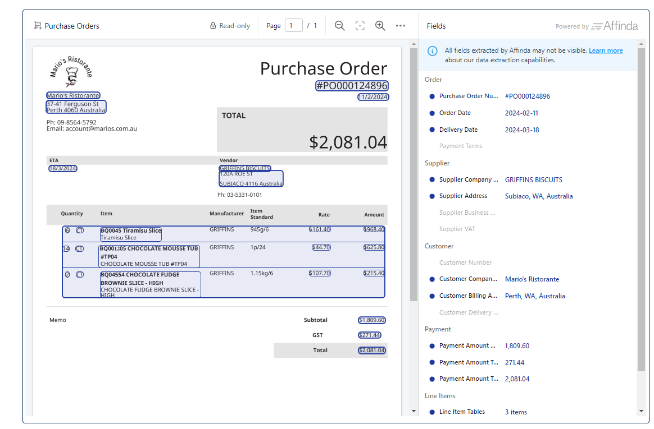Image resolution: width=654 pixels, height=429 pixels.
Task: Click the highlighted Mario's Ristorante name
Action: [x=73, y=95]
